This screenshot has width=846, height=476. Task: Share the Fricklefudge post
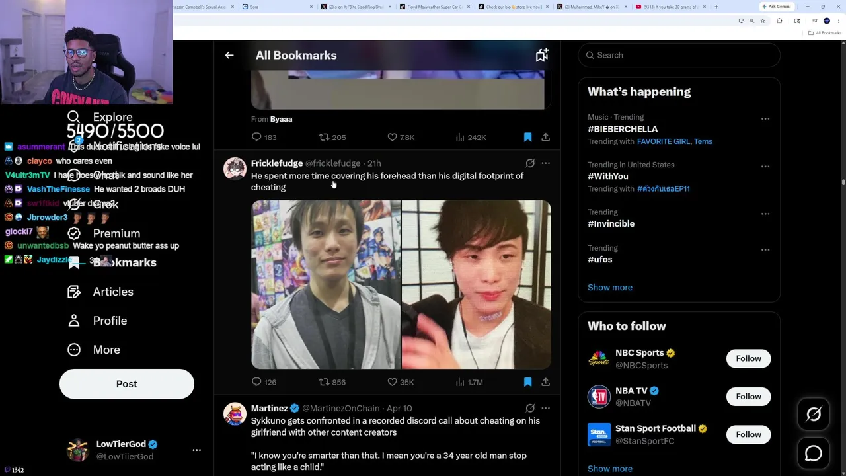tap(545, 382)
